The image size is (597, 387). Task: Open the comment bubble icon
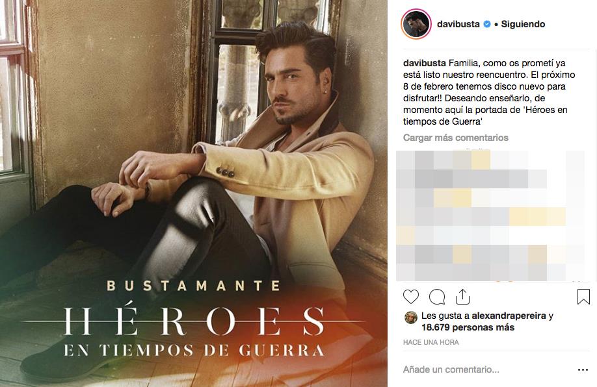tap(437, 297)
